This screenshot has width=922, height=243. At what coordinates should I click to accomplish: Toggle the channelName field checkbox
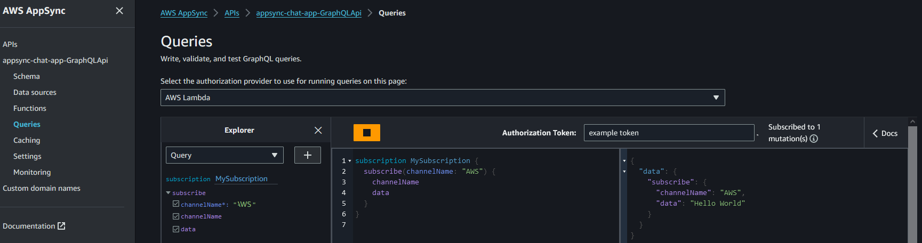(176, 216)
